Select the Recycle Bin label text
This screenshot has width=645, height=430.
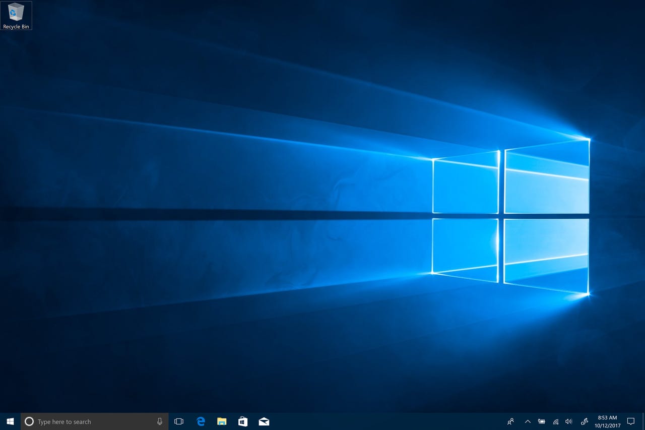[x=16, y=27]
